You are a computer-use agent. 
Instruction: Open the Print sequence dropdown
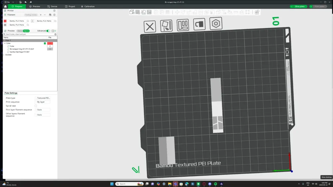(x=43, y=102)
